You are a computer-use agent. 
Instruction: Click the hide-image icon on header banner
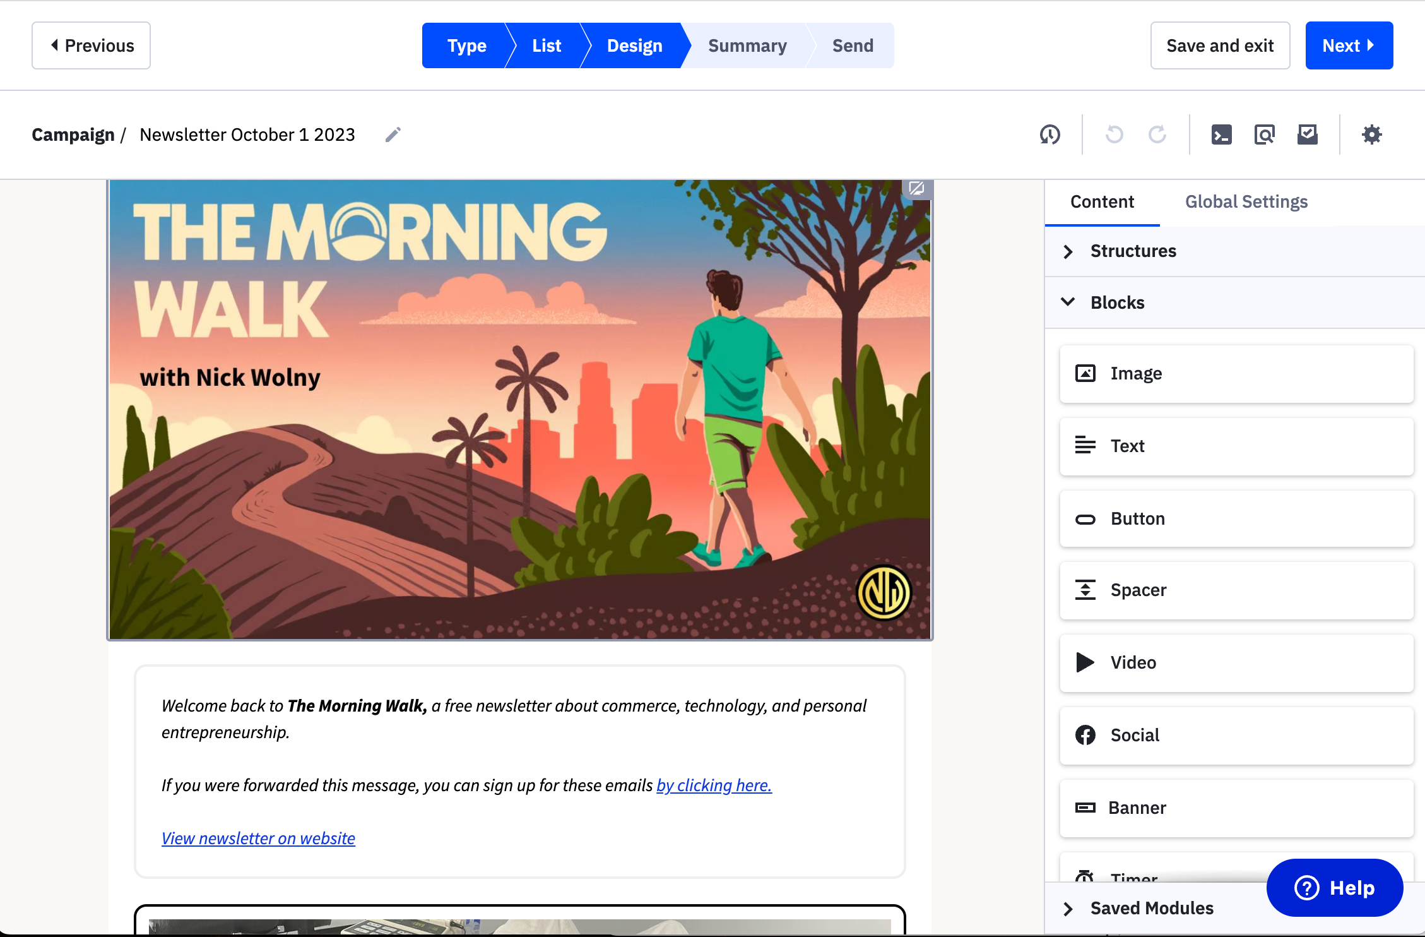(x=916, y=188)
